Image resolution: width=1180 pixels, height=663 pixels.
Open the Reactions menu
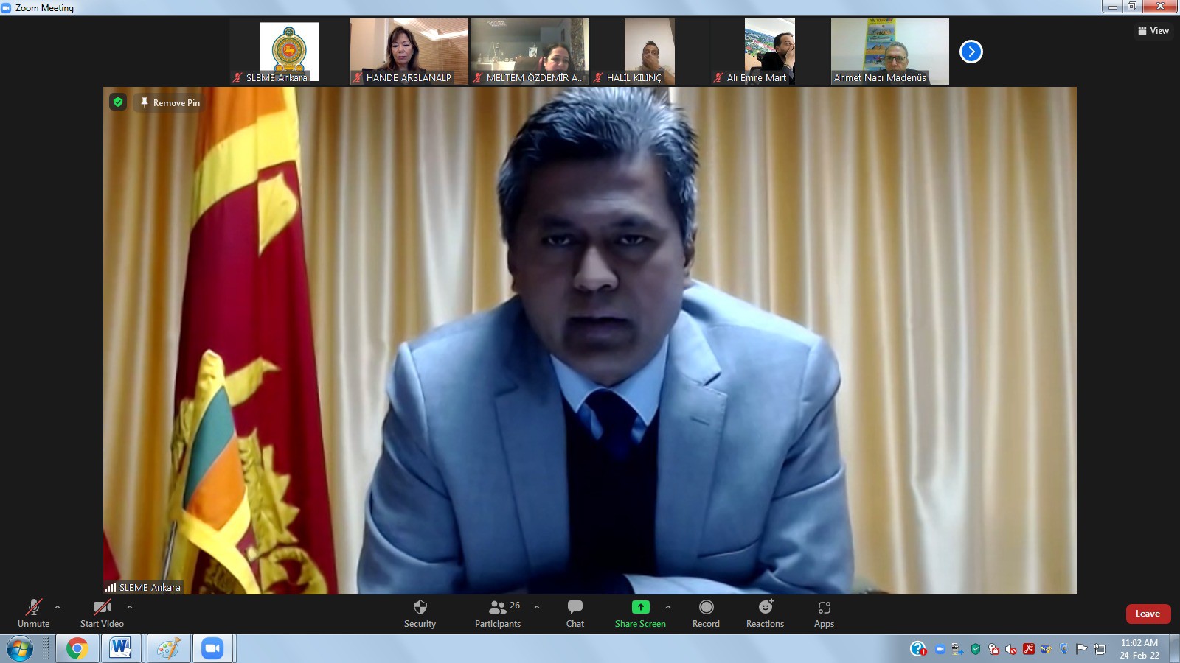(765, 613)
